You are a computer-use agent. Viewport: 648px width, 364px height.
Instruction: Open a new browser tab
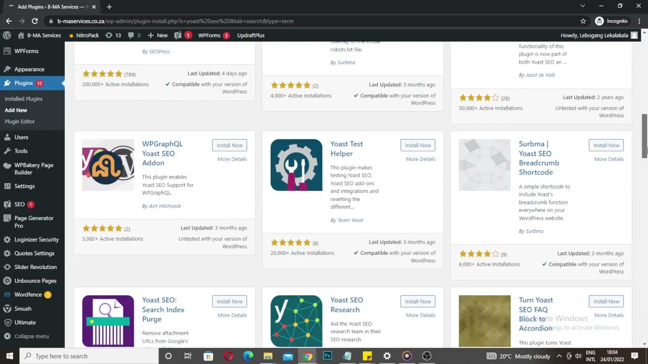click(x=109, y=7)
